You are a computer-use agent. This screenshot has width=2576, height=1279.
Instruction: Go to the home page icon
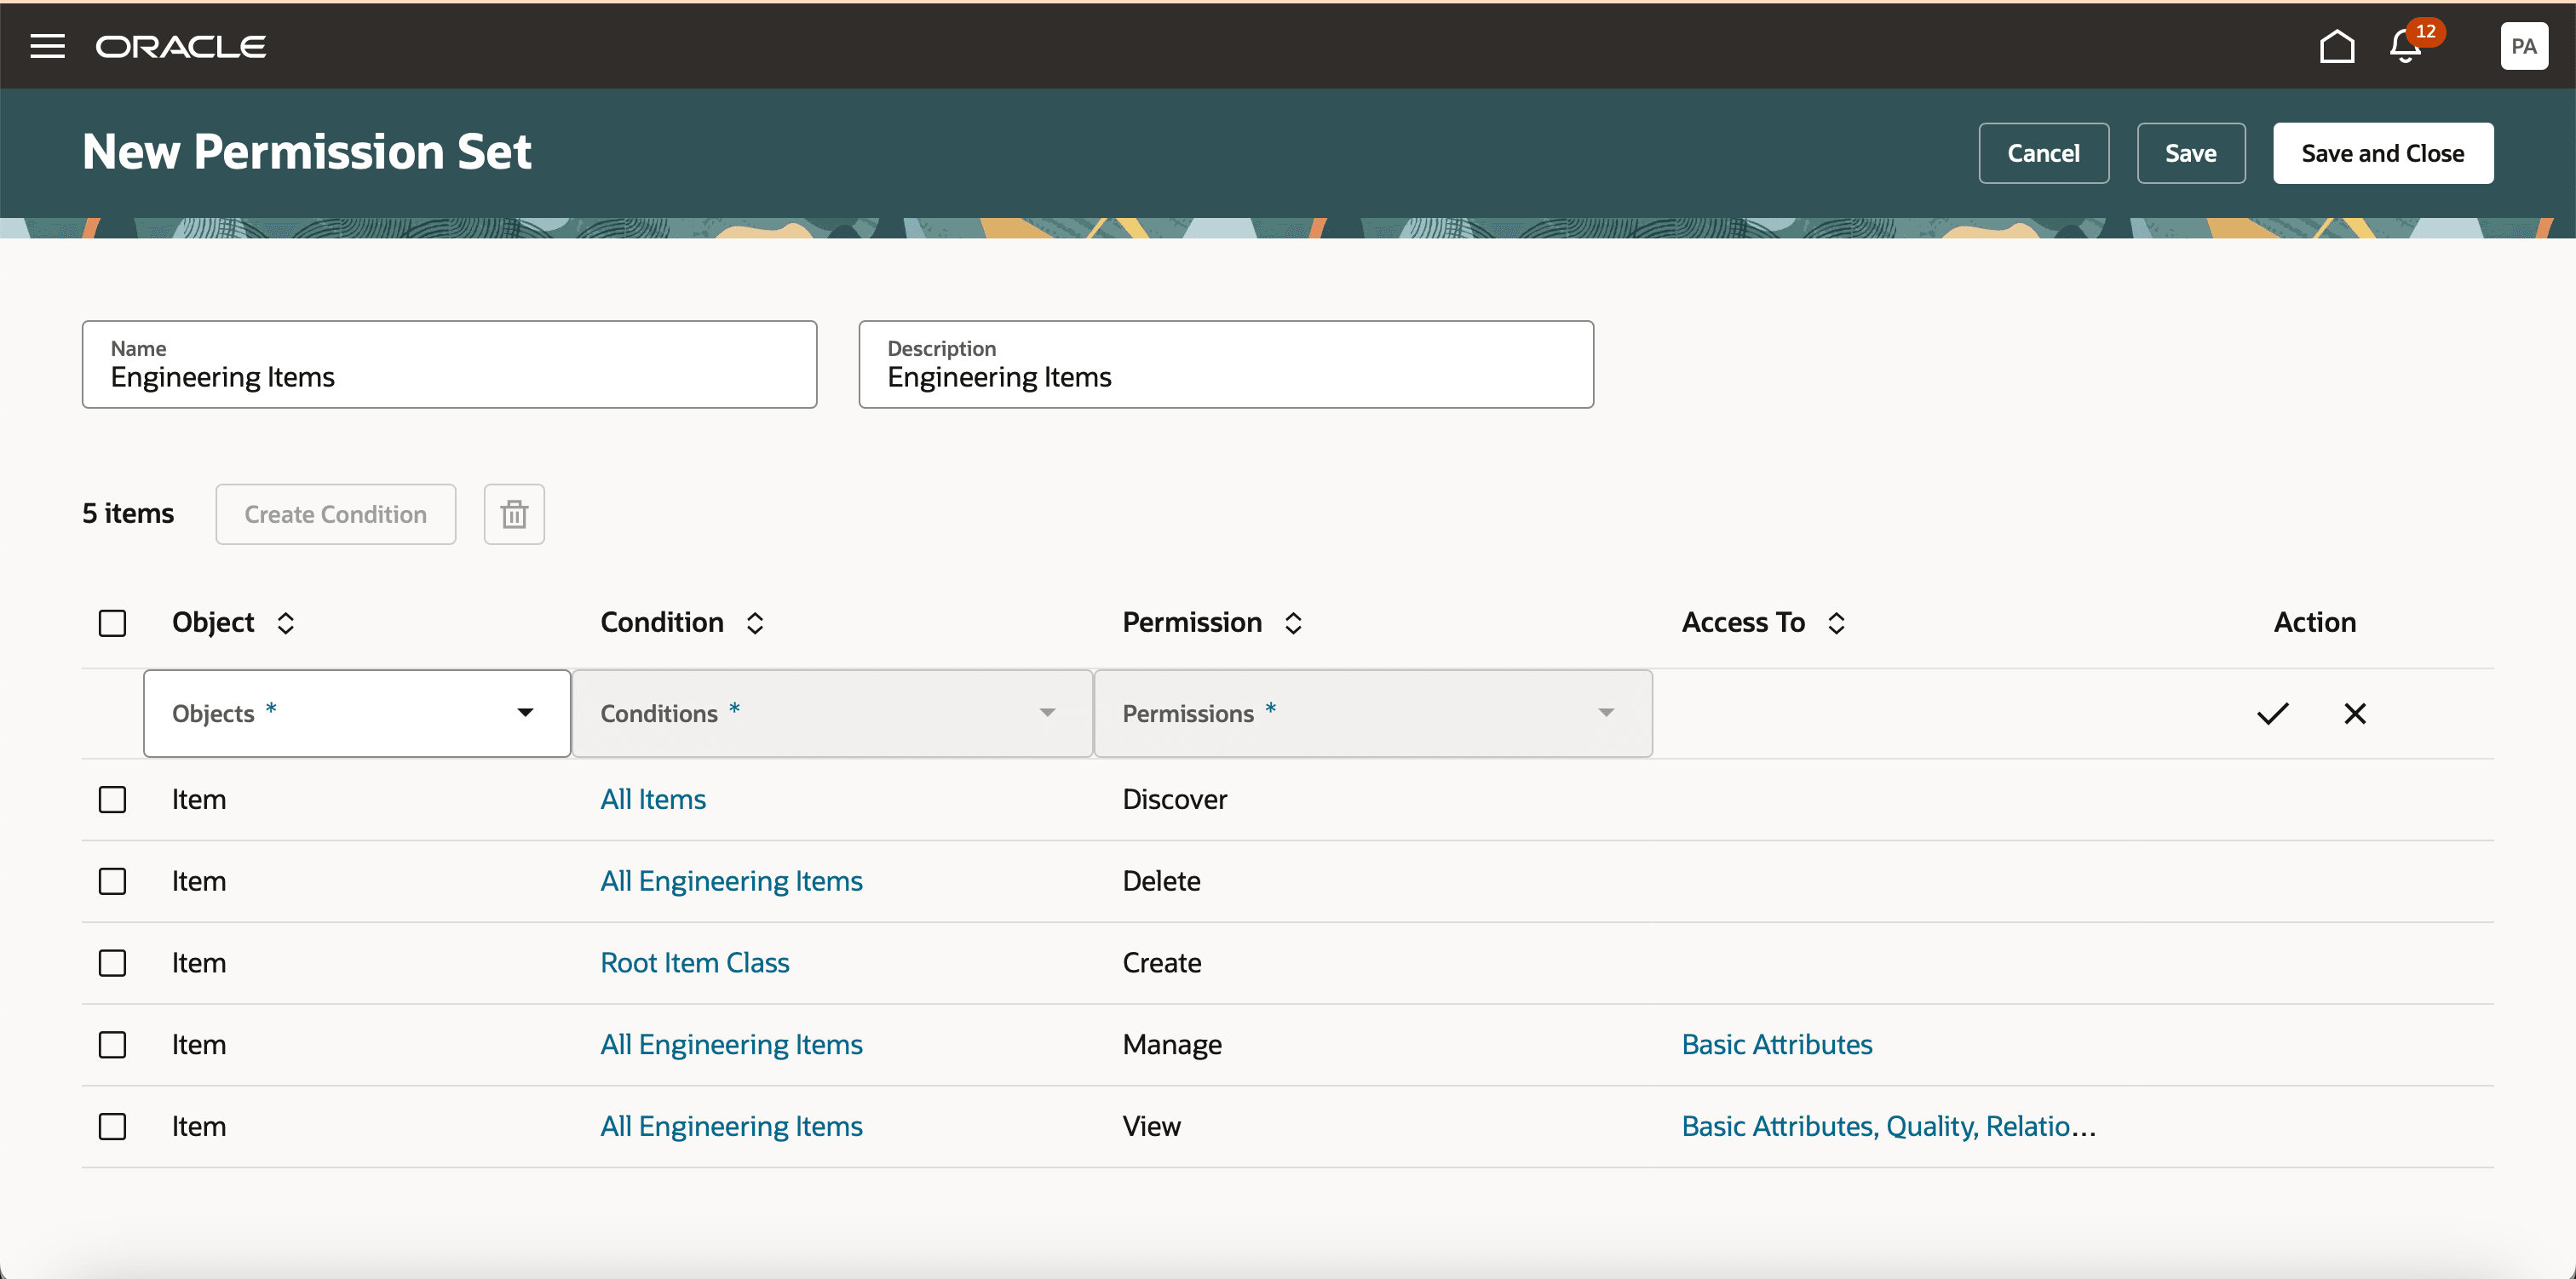coord(2336,46)
